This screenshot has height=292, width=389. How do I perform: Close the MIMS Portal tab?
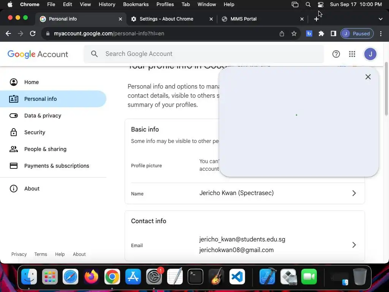[x=302, y=19]
